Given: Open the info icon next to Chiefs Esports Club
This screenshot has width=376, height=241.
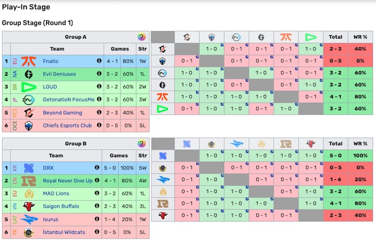Looking at the screenshot, I should [x=98, y=125].
